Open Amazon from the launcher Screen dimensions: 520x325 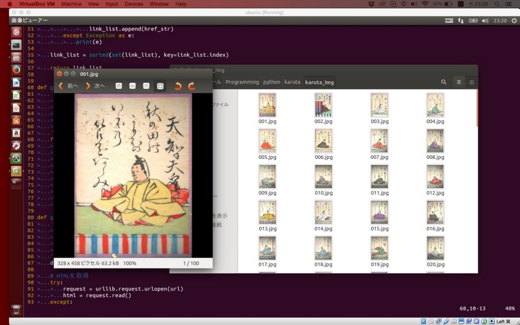[16, 133]
